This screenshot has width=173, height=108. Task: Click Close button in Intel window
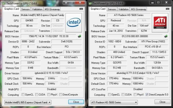coord(76,102)
